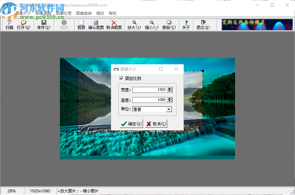The height and width of the screenshot is (195, 295).
Task: Click the backup software ad banner
Action: (257, 24)
